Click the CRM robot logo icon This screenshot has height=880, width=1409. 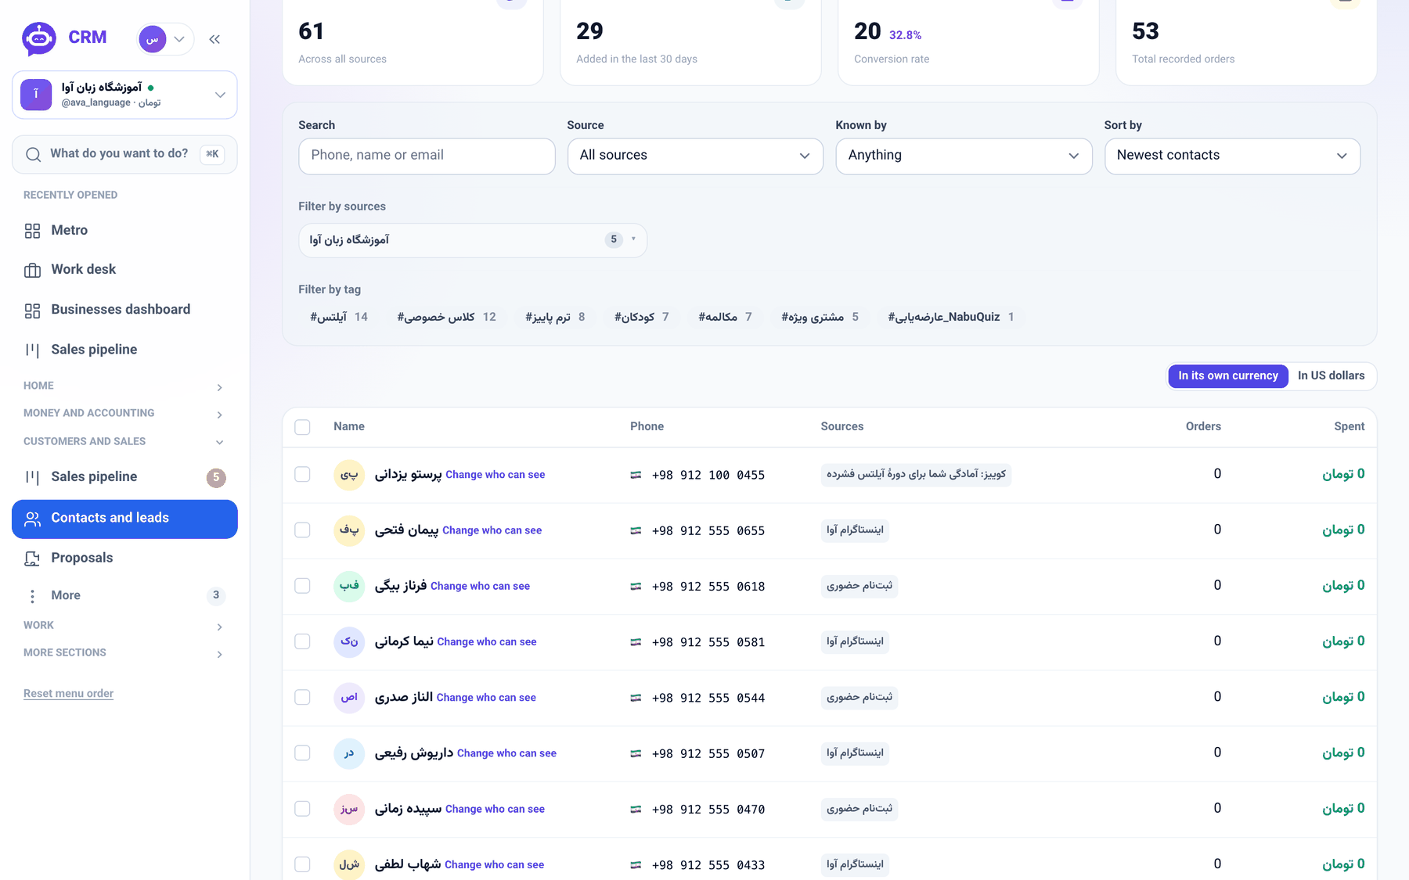(x=38, y=38)
